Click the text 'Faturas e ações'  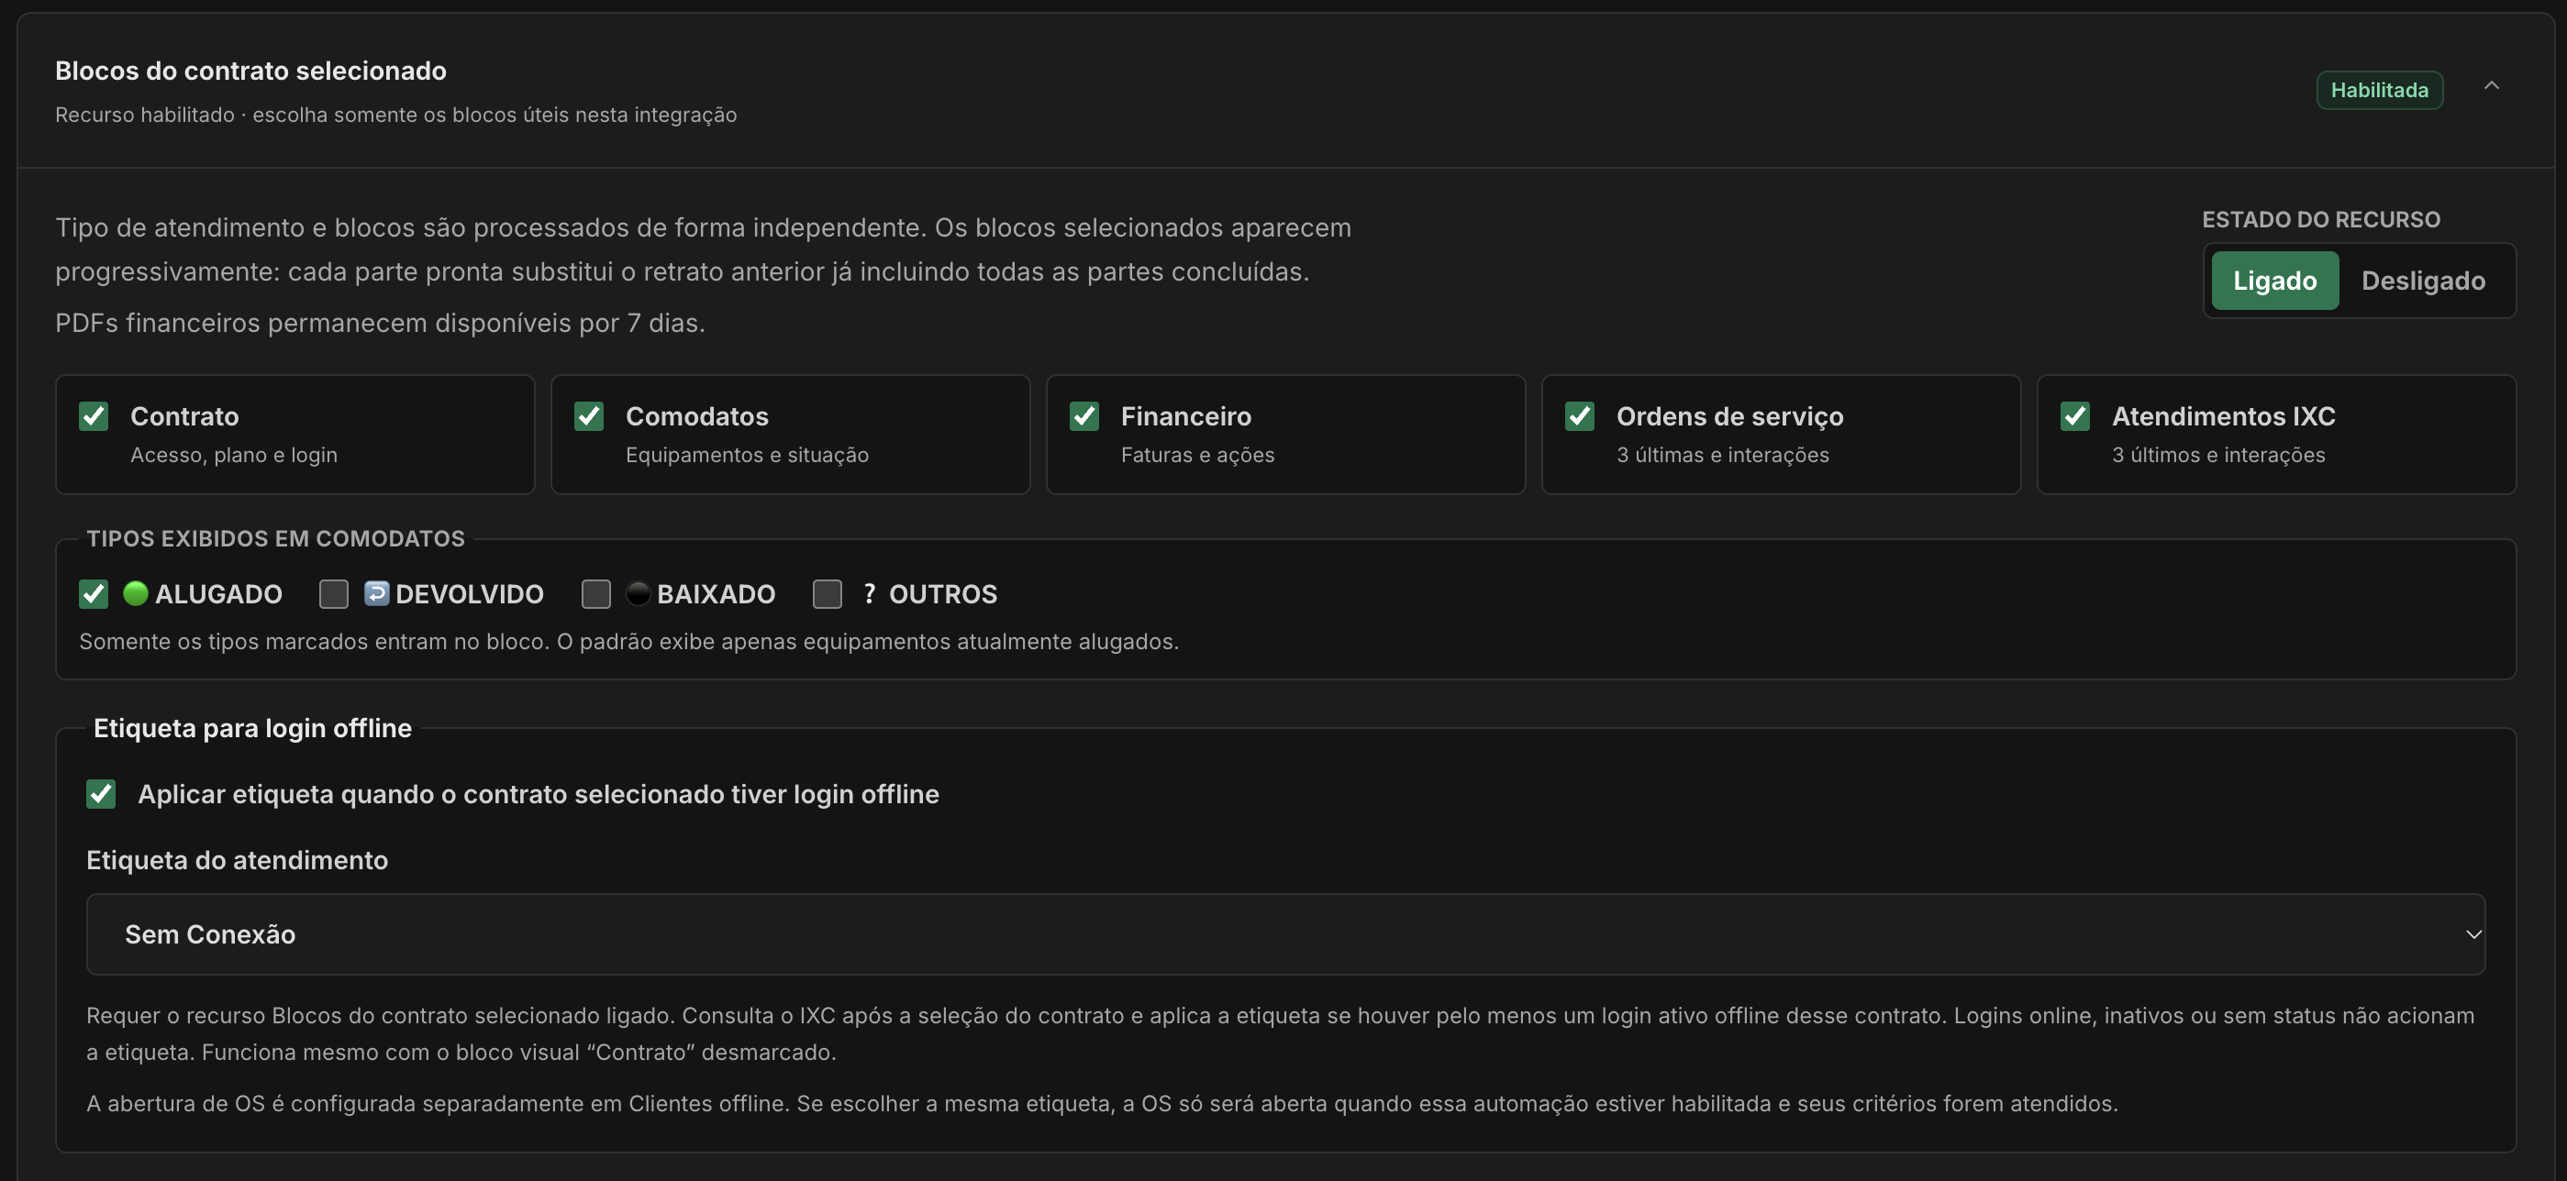tap(1198, 455)
